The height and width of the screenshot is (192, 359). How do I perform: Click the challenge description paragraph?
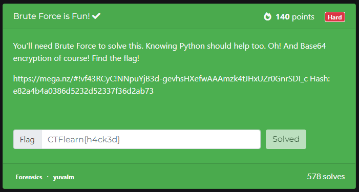170,52
